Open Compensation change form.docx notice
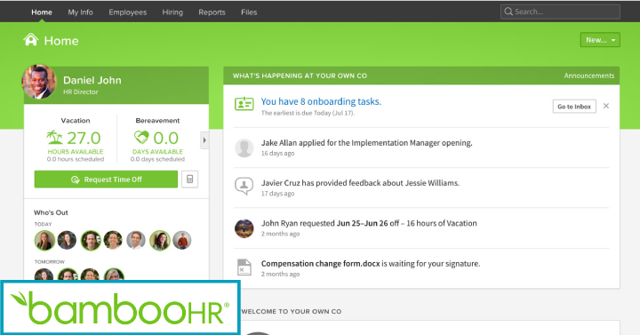The width and height of the screenshot is (640, 335). pyautogui.click(x=371, y=264)
